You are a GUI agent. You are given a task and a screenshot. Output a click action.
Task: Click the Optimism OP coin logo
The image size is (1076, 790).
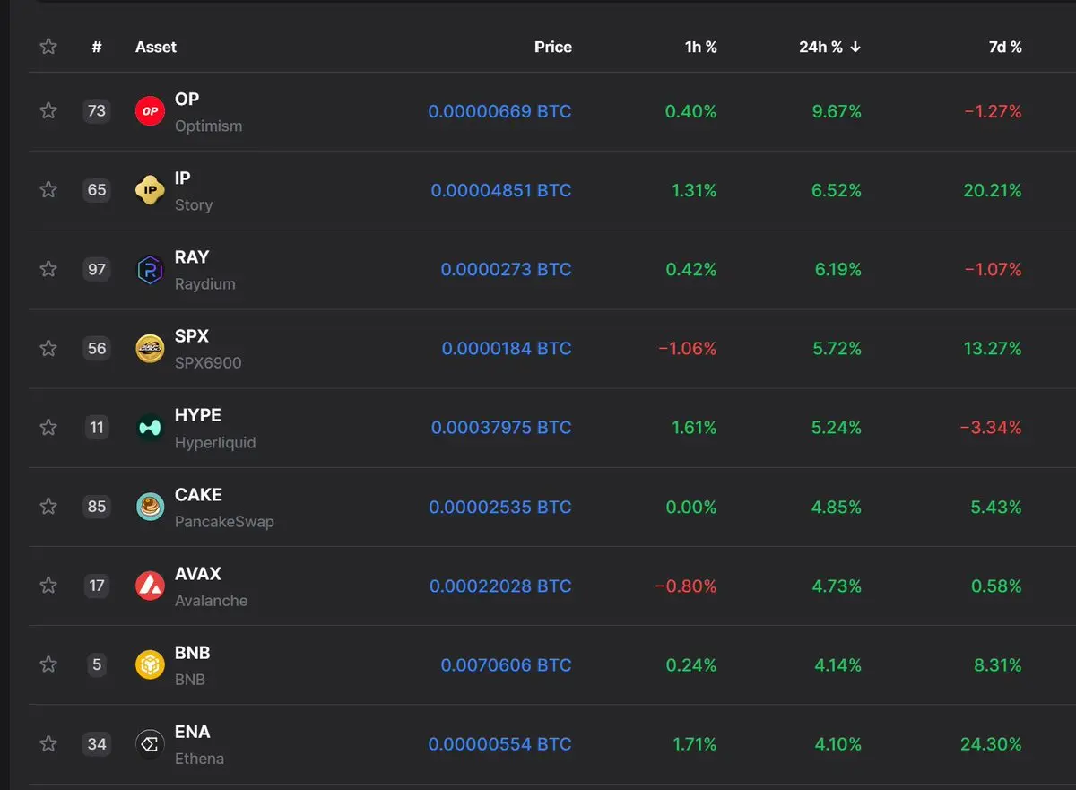150,111
